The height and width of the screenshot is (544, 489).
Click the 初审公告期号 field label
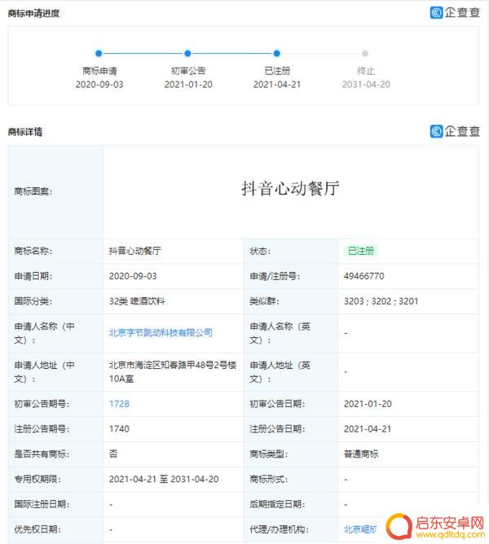pyautogui.click(x=42, y=404)
